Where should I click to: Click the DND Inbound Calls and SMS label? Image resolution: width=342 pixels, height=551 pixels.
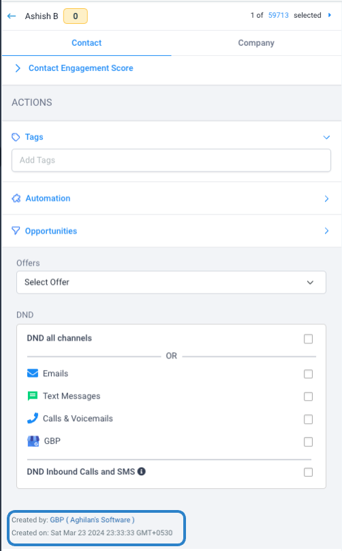point(81,472)
